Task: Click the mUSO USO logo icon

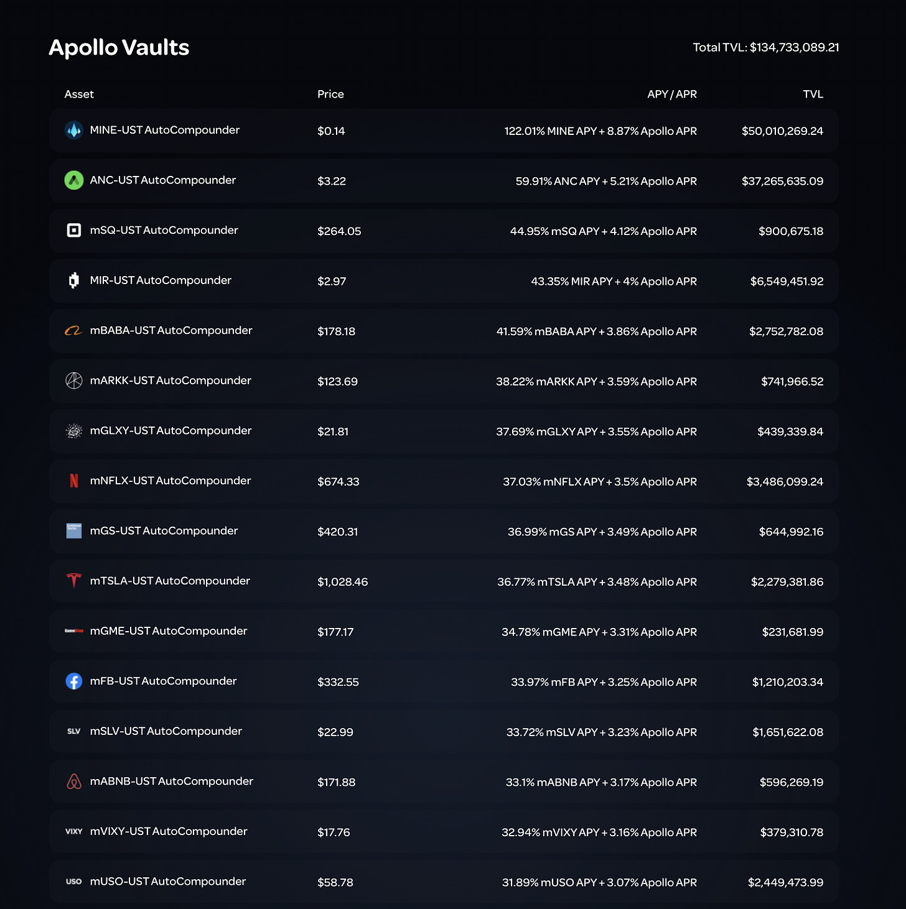Action: [x=74, y=882]
